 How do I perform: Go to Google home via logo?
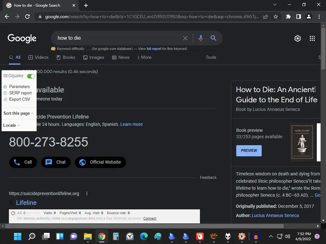click(x=22, y=38)
